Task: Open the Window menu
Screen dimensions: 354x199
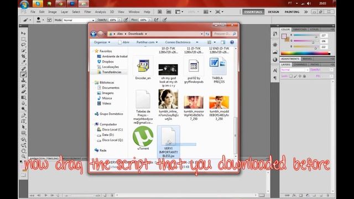Action: coord(134,12)
